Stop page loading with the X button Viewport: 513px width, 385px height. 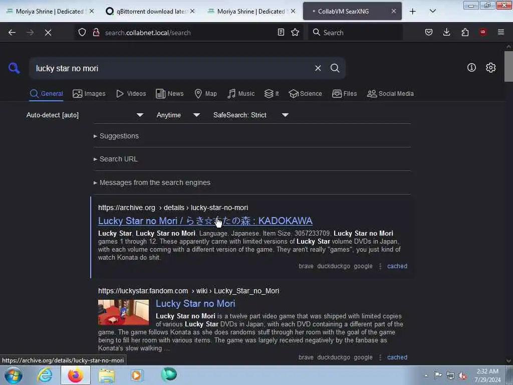[48, 33]
